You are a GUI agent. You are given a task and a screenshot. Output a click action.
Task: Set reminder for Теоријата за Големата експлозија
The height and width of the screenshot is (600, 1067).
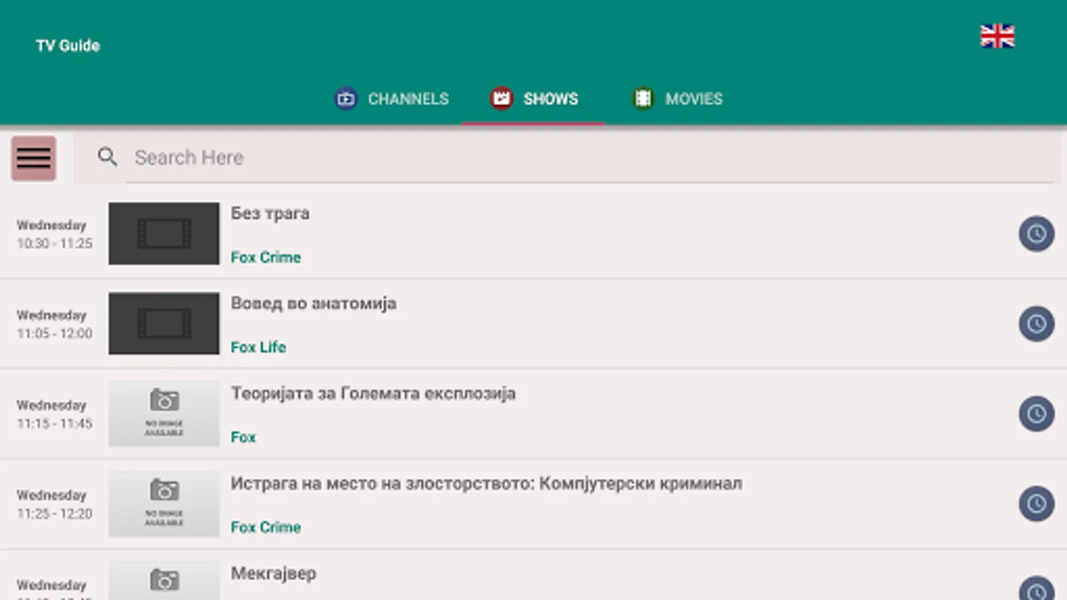click(1036, 414)
